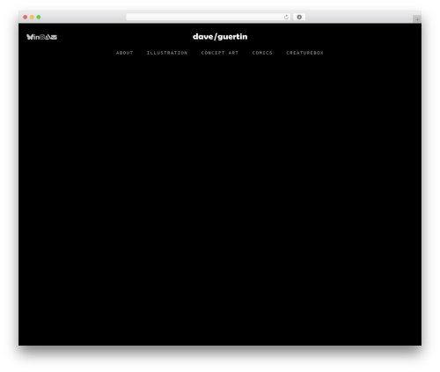The image size is (440, 372).
Task: Maximize the window with the green button
Action: coord(39,17)
